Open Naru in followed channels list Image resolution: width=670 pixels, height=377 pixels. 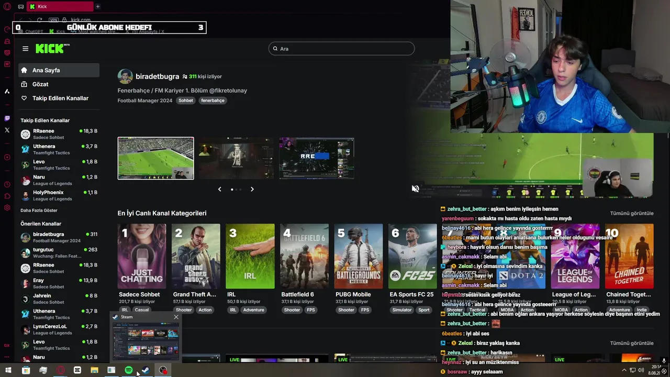coord(59,180)
